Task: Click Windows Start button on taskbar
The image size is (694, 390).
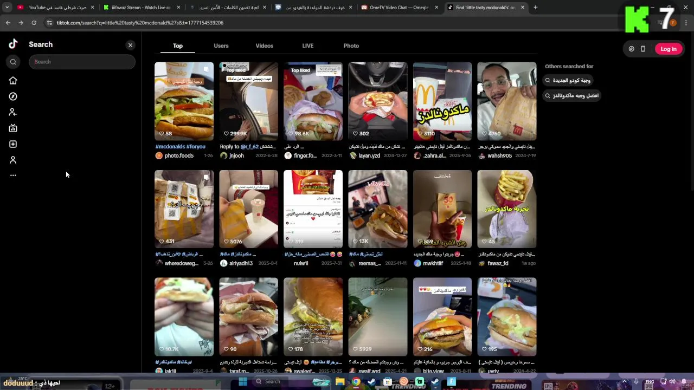Action: 242,382
